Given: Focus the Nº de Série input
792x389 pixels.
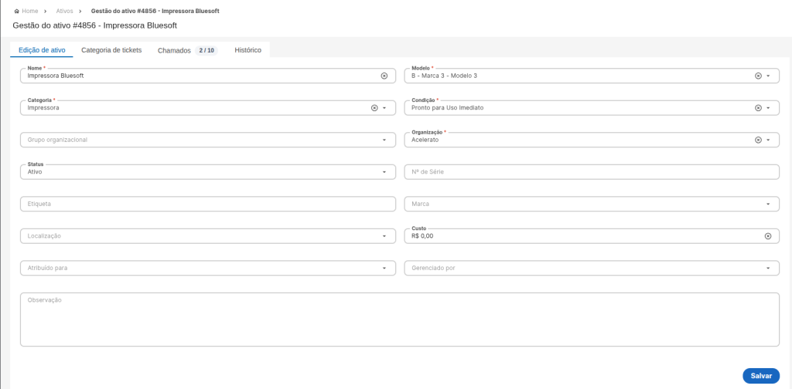Looking at the screenshot, I should pos(592,172).
